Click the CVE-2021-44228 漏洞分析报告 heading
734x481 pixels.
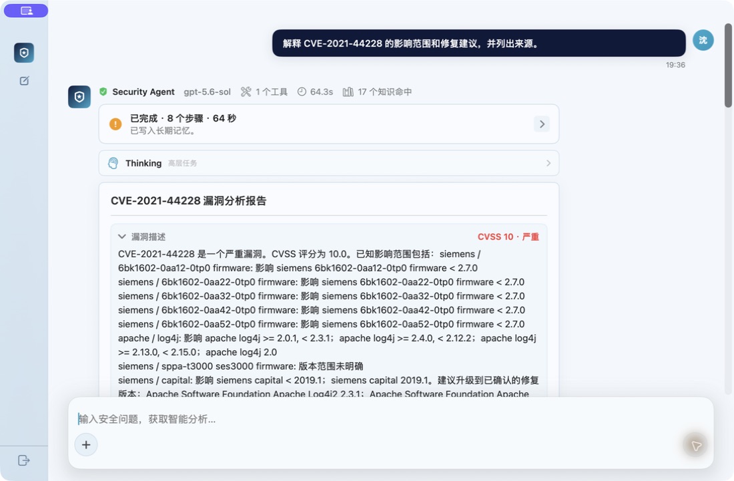pos(189,200)
